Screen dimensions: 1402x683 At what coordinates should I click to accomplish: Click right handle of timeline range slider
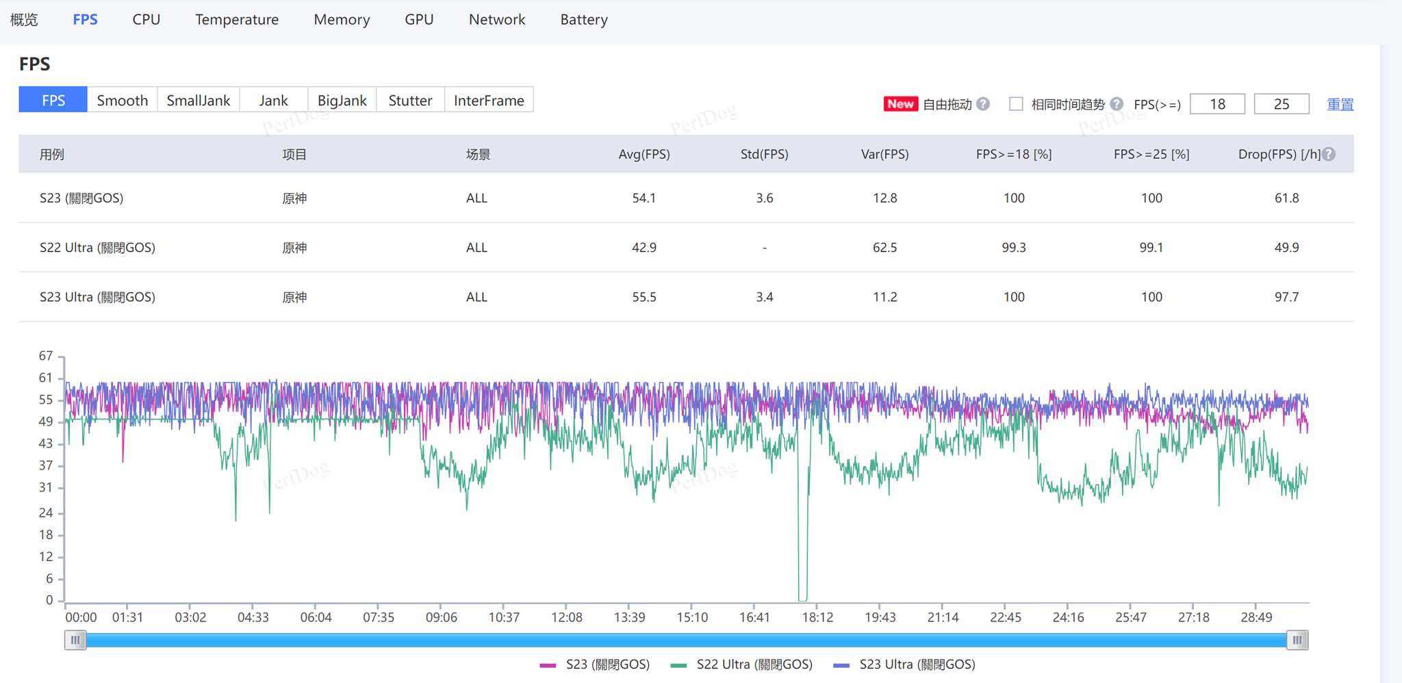click(1297, 641)
